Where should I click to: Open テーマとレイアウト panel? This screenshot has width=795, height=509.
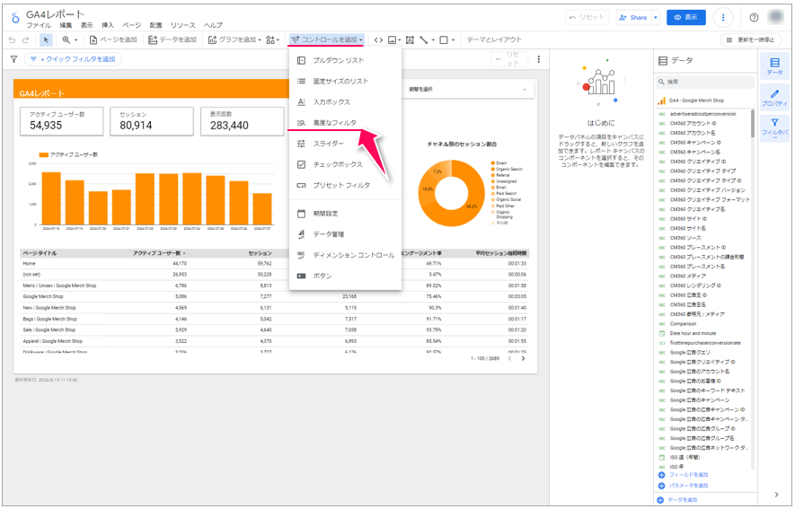[494, 39]
